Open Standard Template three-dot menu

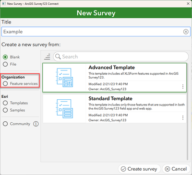[183, 117]
